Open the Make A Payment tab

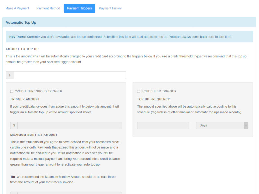pyautogui.click(x=17, y=8)
